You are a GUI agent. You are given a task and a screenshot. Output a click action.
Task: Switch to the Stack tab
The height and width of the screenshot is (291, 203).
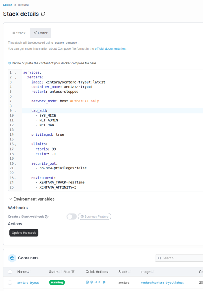pyautogui.click(x=18, y=33)
